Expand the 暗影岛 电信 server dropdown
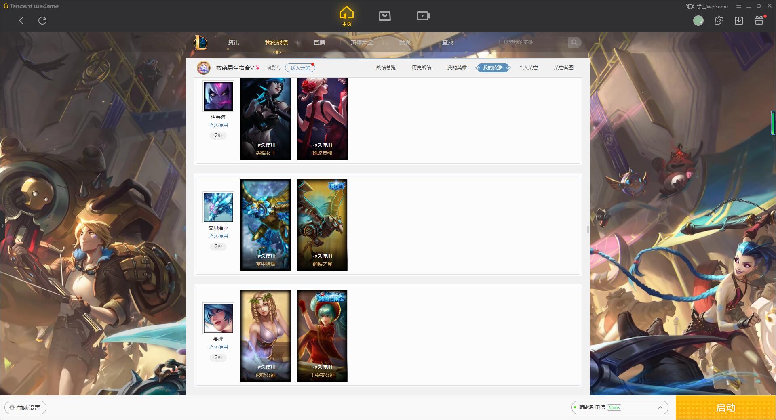This screenshot has height=420, width=776. pos(620,407)
